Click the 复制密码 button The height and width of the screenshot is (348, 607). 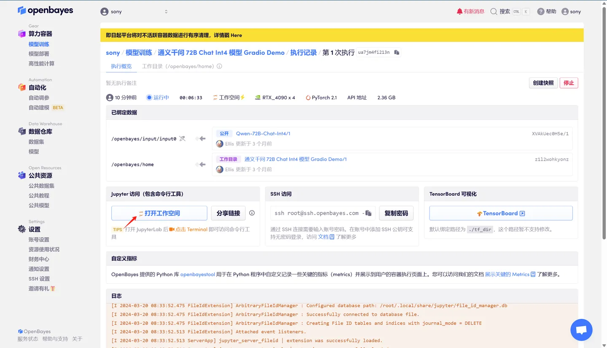click(x=396, y=213)
